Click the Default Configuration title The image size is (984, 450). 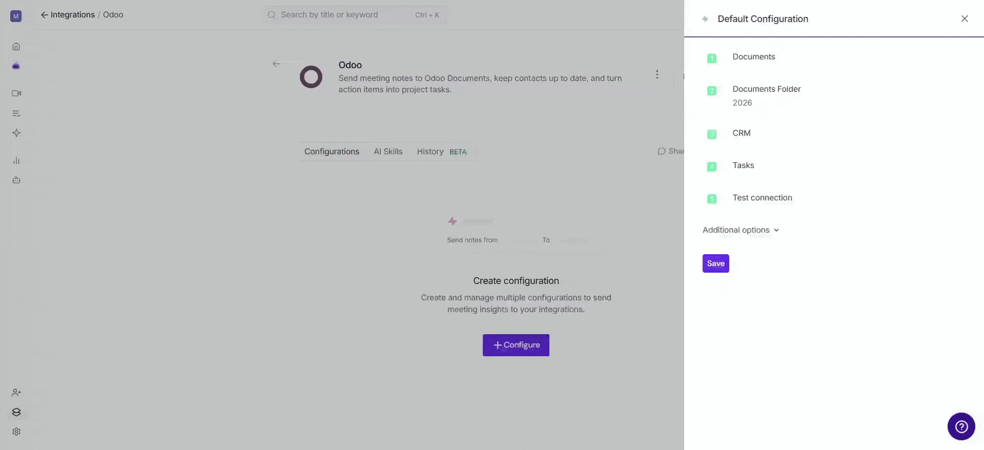coord(763,19)
